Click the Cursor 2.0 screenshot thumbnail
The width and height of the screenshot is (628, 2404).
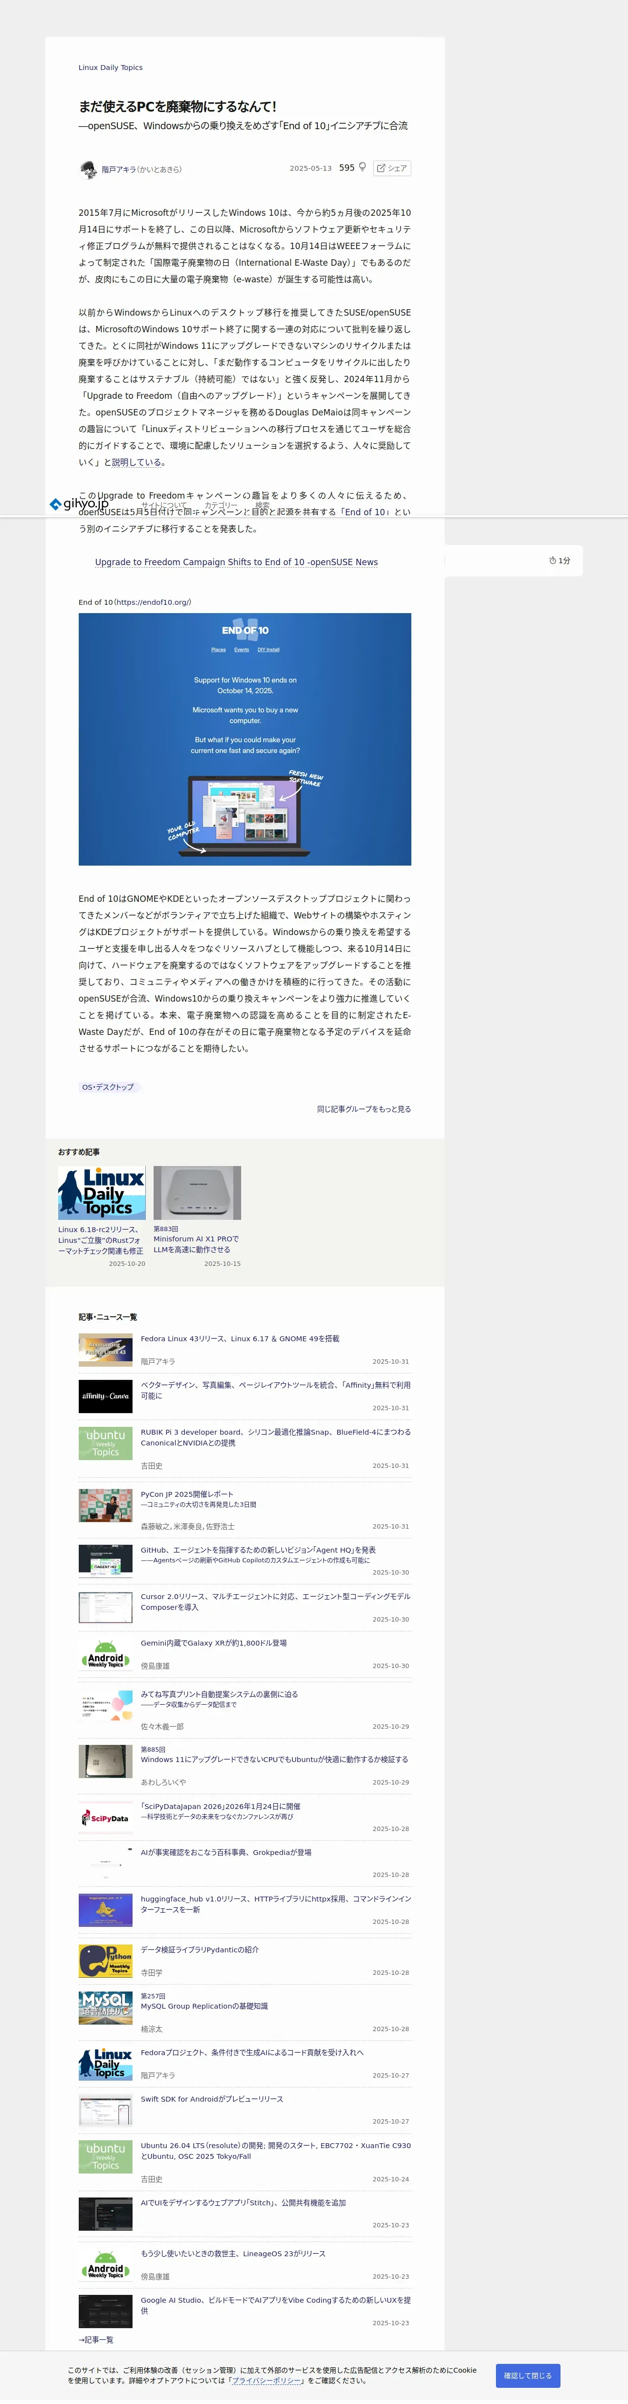tap(106, 1607)
